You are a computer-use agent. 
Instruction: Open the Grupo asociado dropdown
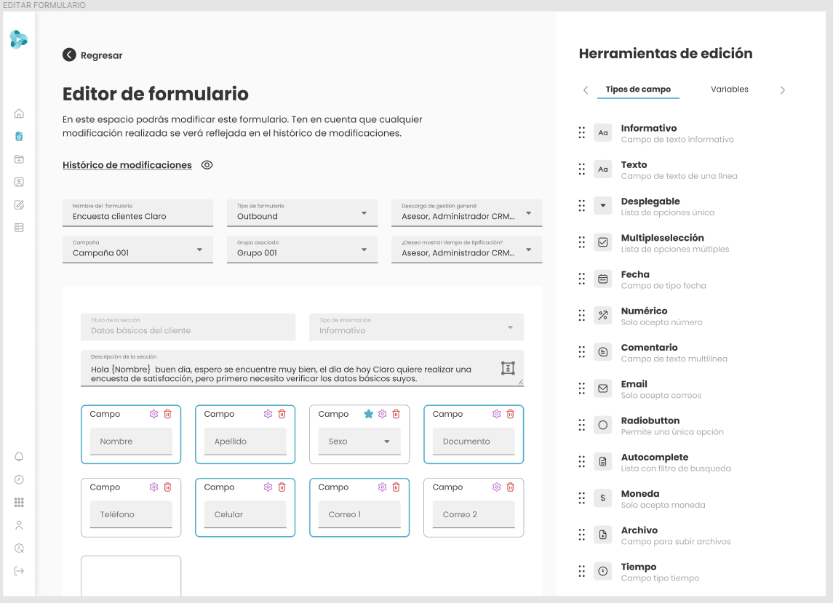point(364,249)
